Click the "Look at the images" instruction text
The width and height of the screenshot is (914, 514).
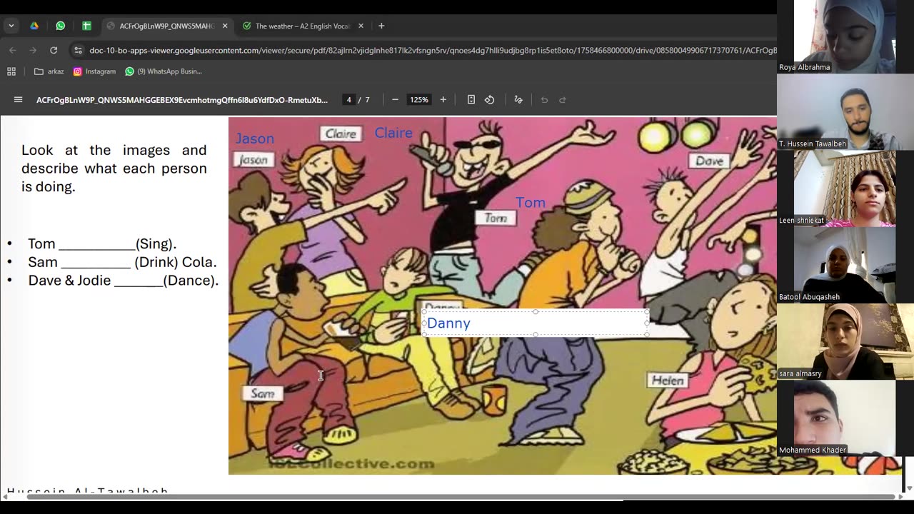click(x=114, y=168)
